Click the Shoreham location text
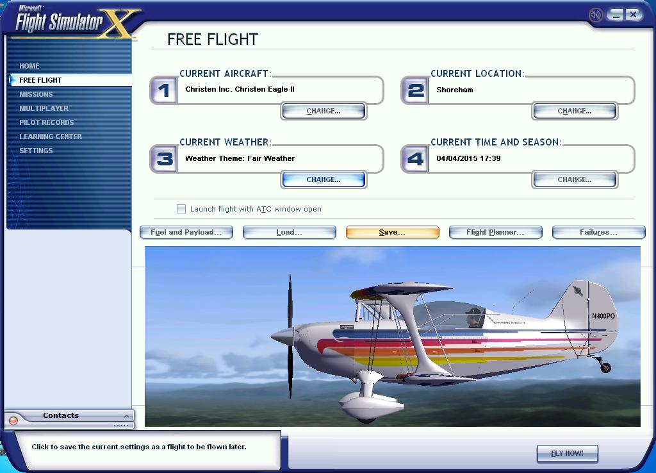 point(455,90)
